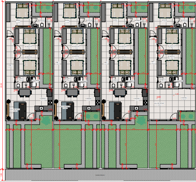Screen dimensions: 196x182
Task: Select the suite bed in the second unit
Action: pos(69,12)
